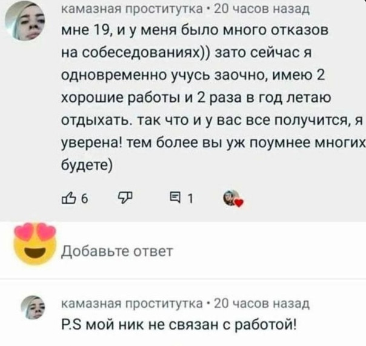Select the top comment text starting 'мне 19'
The width and height of the screenshot is (366, 346).
(x=213, y=98)
